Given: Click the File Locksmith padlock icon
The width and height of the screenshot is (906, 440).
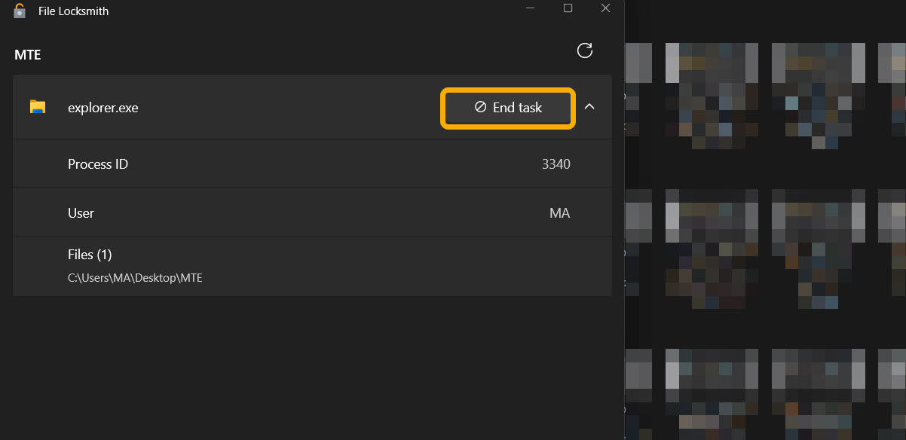Looking at the screenshot, I should [19, 11].
